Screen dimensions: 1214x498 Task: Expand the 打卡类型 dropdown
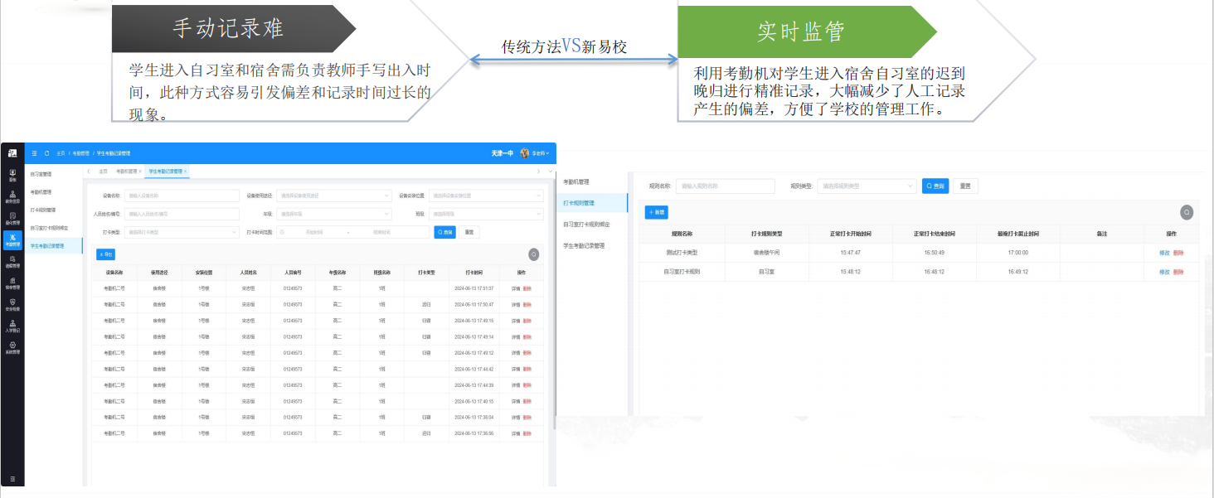pyautogui.click(x=182, y=233)
